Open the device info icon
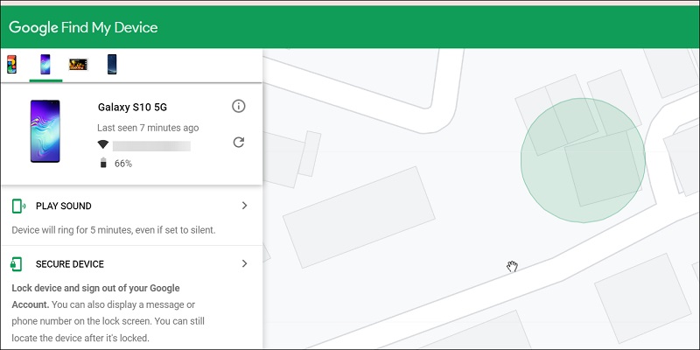This screenshot has width=700, height=350. pyautogui.click(x=239, y=106)
